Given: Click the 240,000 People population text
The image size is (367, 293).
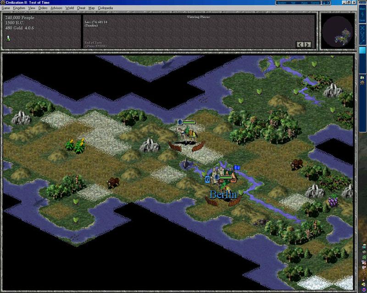Looking at the screenshot, I should click(x=20, y=18).
